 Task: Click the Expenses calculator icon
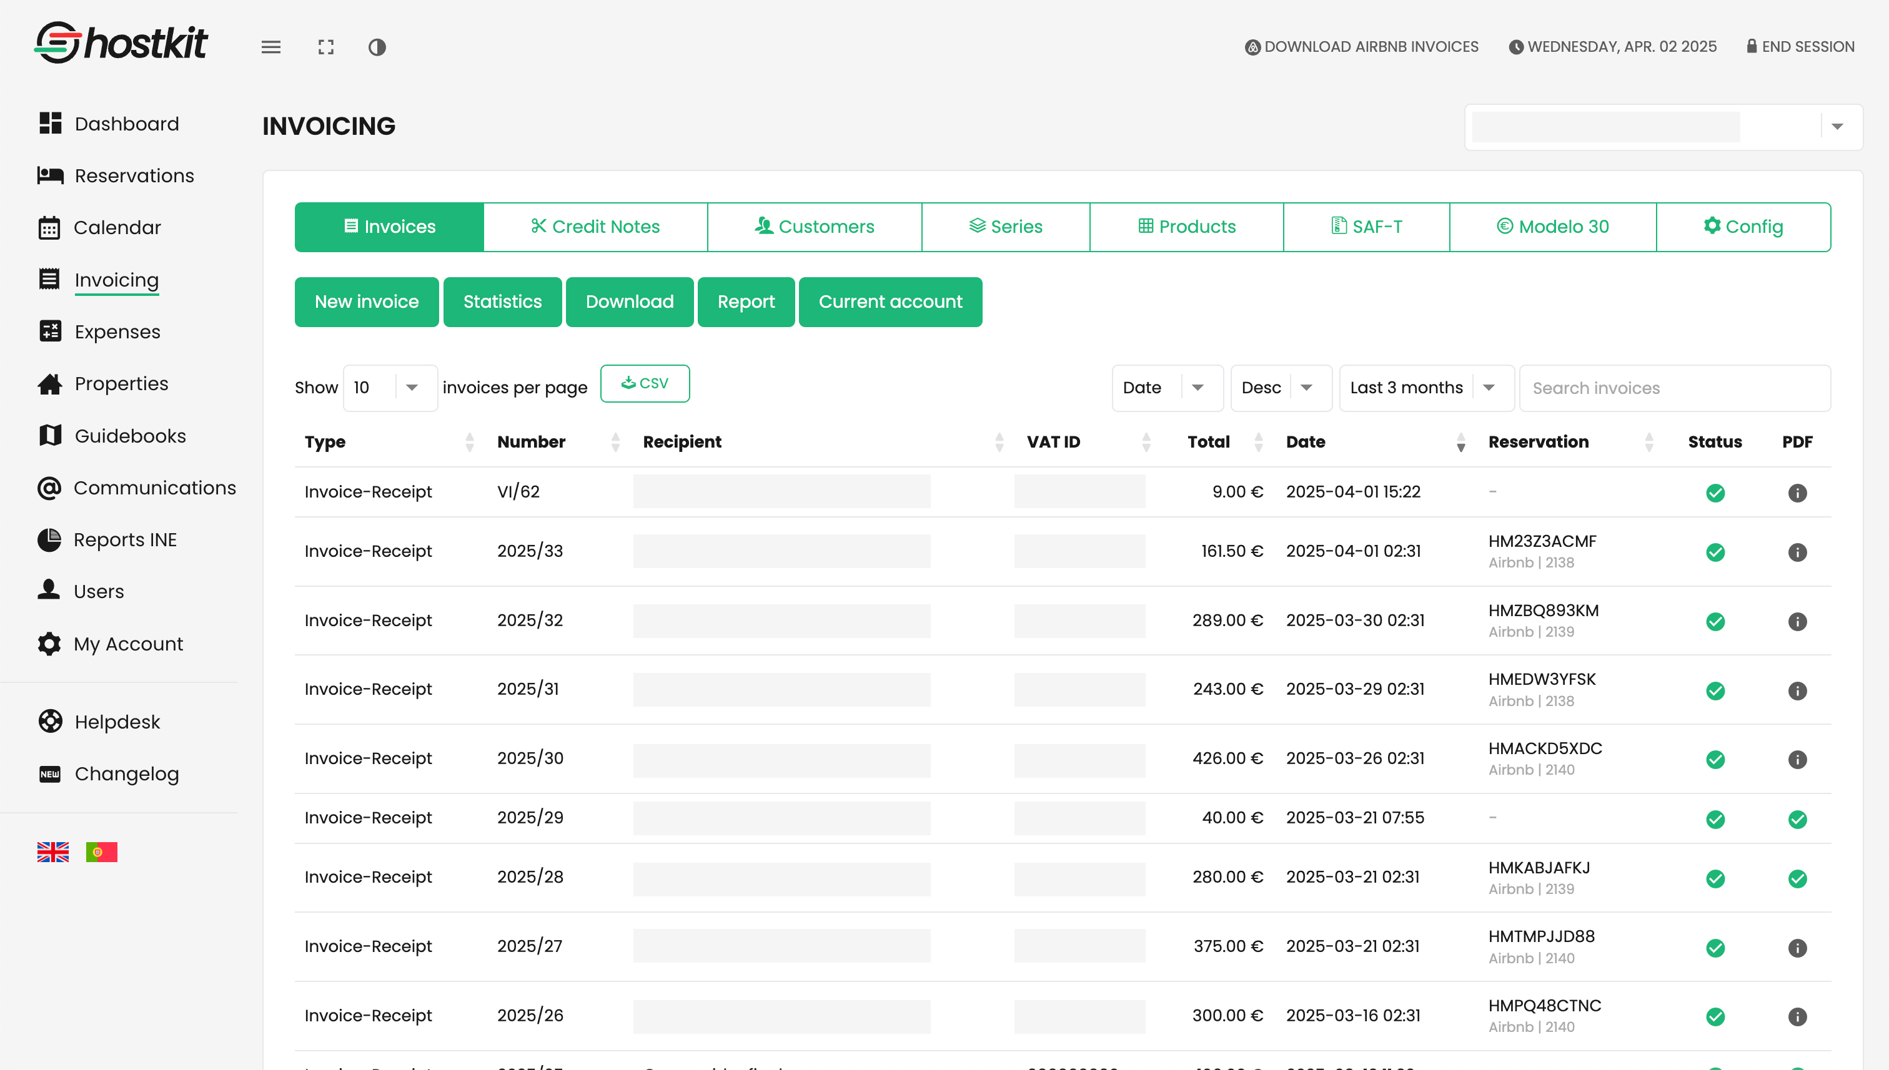coord(50,331)
